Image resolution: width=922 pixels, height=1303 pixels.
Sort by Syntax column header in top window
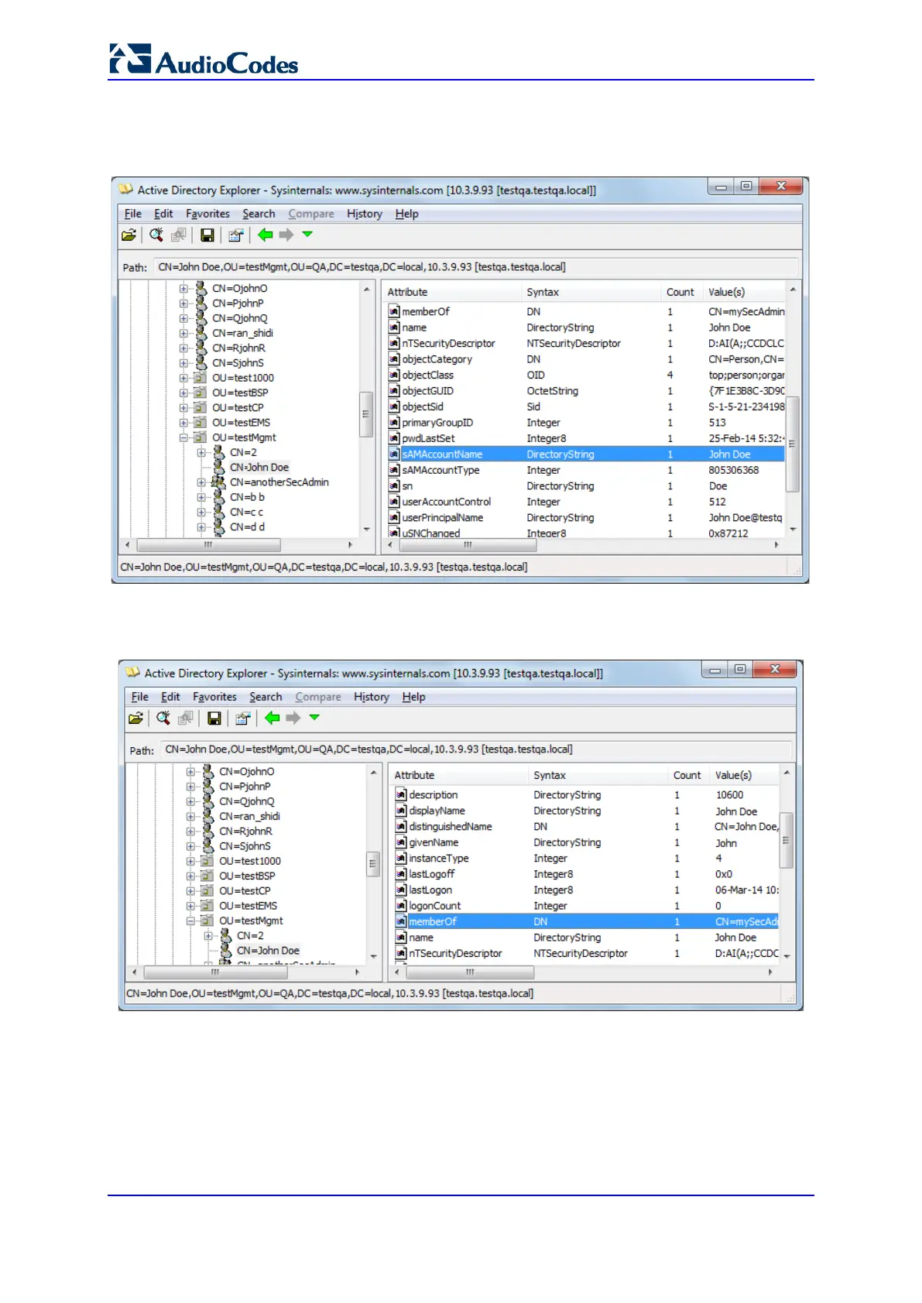click(x=542, y=292)
